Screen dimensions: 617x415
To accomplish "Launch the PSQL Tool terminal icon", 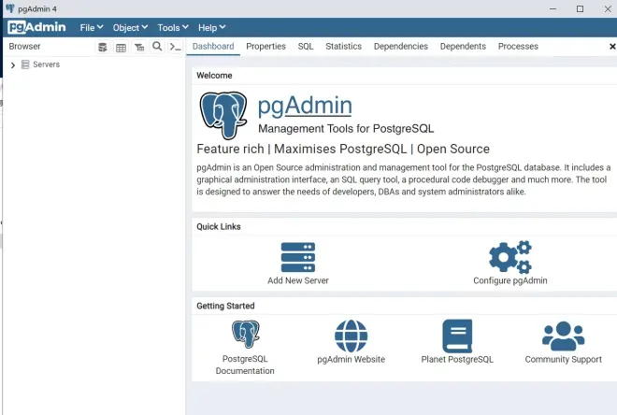I will 175,48.
